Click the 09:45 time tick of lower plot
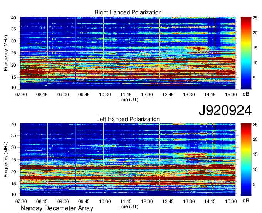 tap(84, 201)
